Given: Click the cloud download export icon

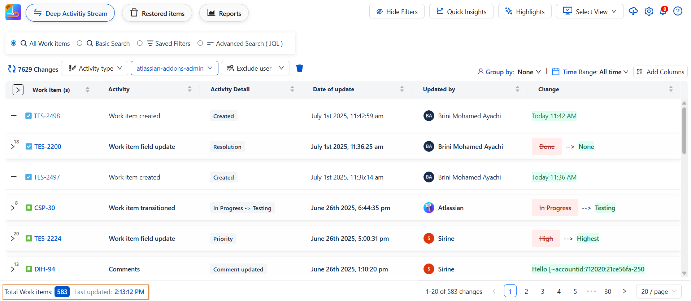Looking at the screenshot, I should [x=633, y=12].
